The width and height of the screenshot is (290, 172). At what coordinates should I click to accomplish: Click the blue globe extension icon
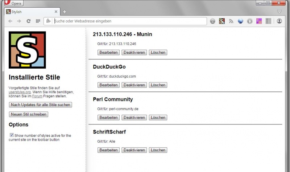tap(240, 21)
